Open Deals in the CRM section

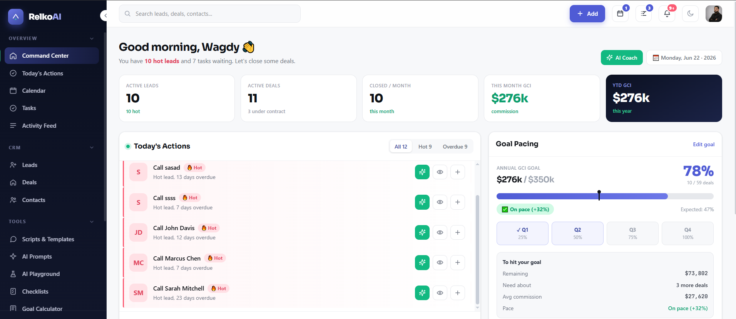[52, 182]
